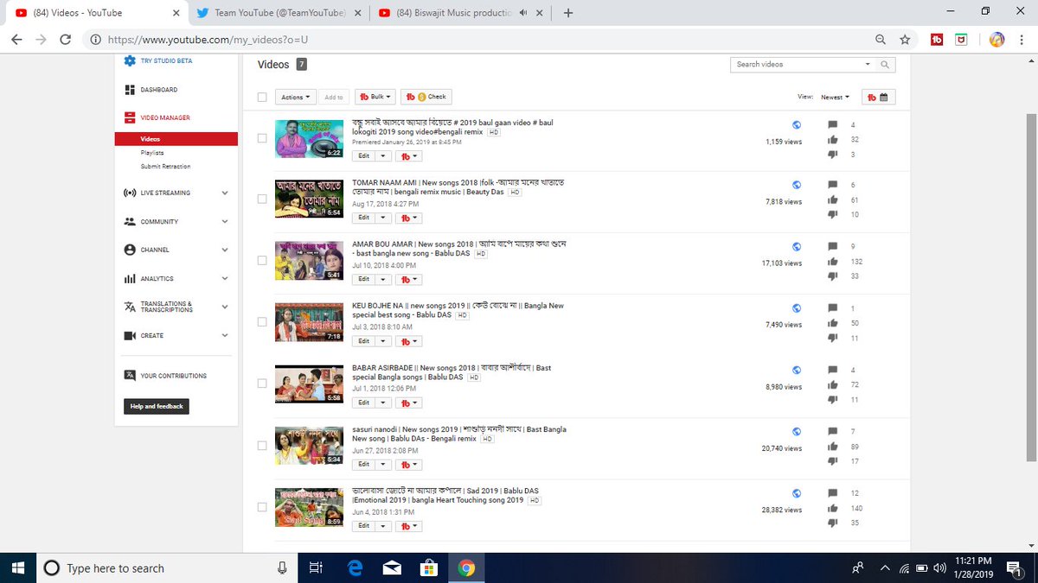
Task: Select the checkbox for AMAR BOU AMAR video
Action: tap(262, 260)
